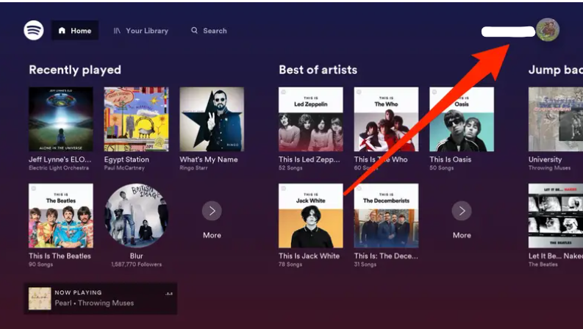583x329 pixels.
Task: Click 'Throwing Muses' text under University
Action: point(549,168)
